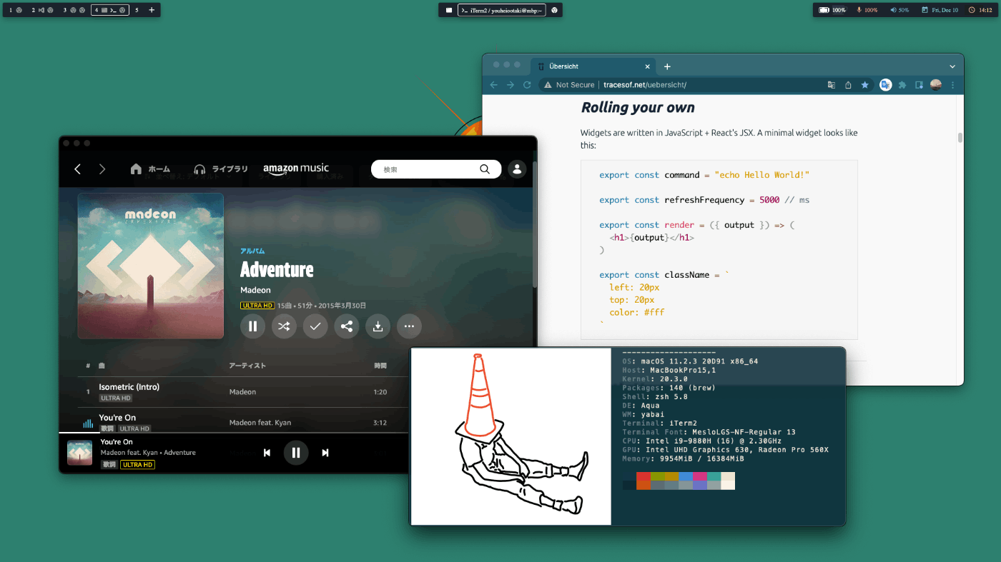Pause the album with the round pause button
1001x562 pixels.
252,326
